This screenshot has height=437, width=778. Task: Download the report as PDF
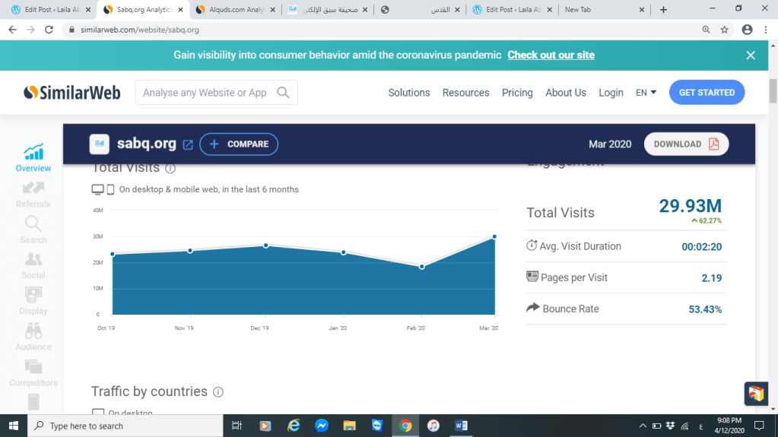pos(686,144)
